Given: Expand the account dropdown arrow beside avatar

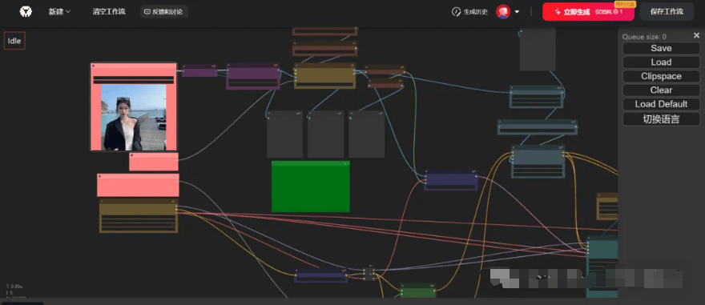Looking at the screenshot, I should [x=517, y=12].
